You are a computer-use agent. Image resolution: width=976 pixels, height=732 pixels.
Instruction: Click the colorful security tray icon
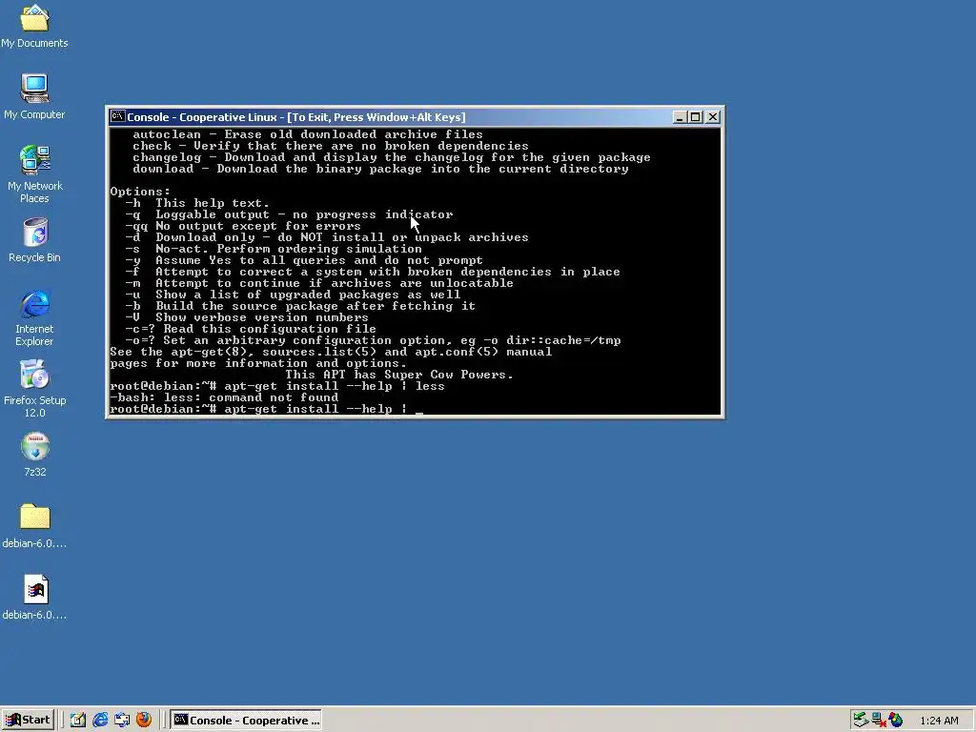pyautogui.click(x=896, y=721)
